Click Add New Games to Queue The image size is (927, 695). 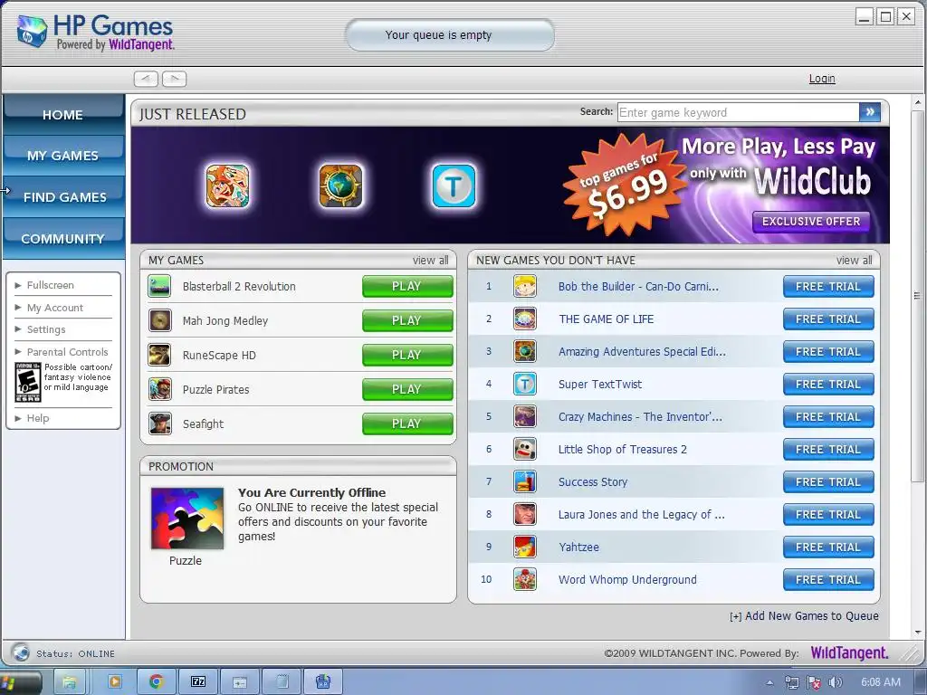(x=804, y=615)
